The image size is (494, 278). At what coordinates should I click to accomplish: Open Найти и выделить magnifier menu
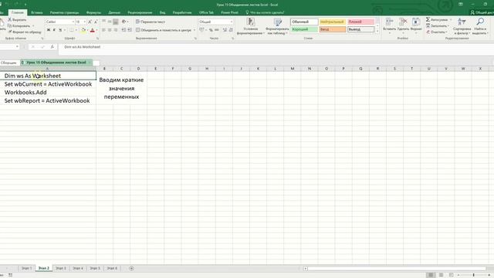(x=480, y=26)
